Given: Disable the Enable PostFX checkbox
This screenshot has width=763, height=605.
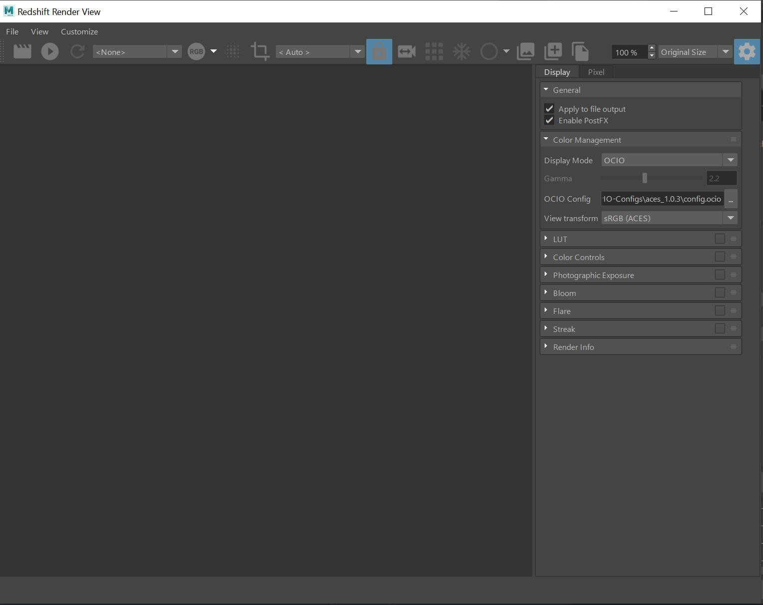Looking at the screenshot, I should pos(550,120).
